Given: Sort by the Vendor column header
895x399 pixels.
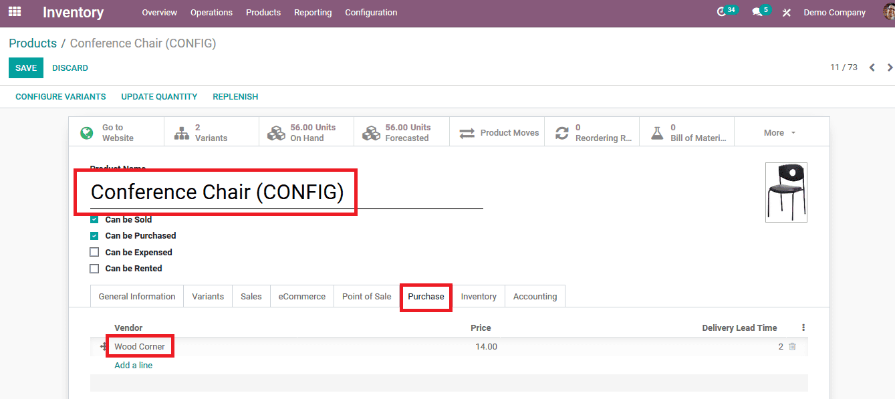Looking at the screenshot, I should tap(128, 327).
